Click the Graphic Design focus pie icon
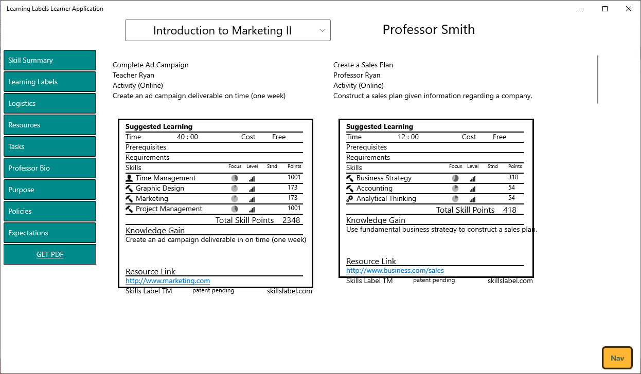 coord(235,189)
